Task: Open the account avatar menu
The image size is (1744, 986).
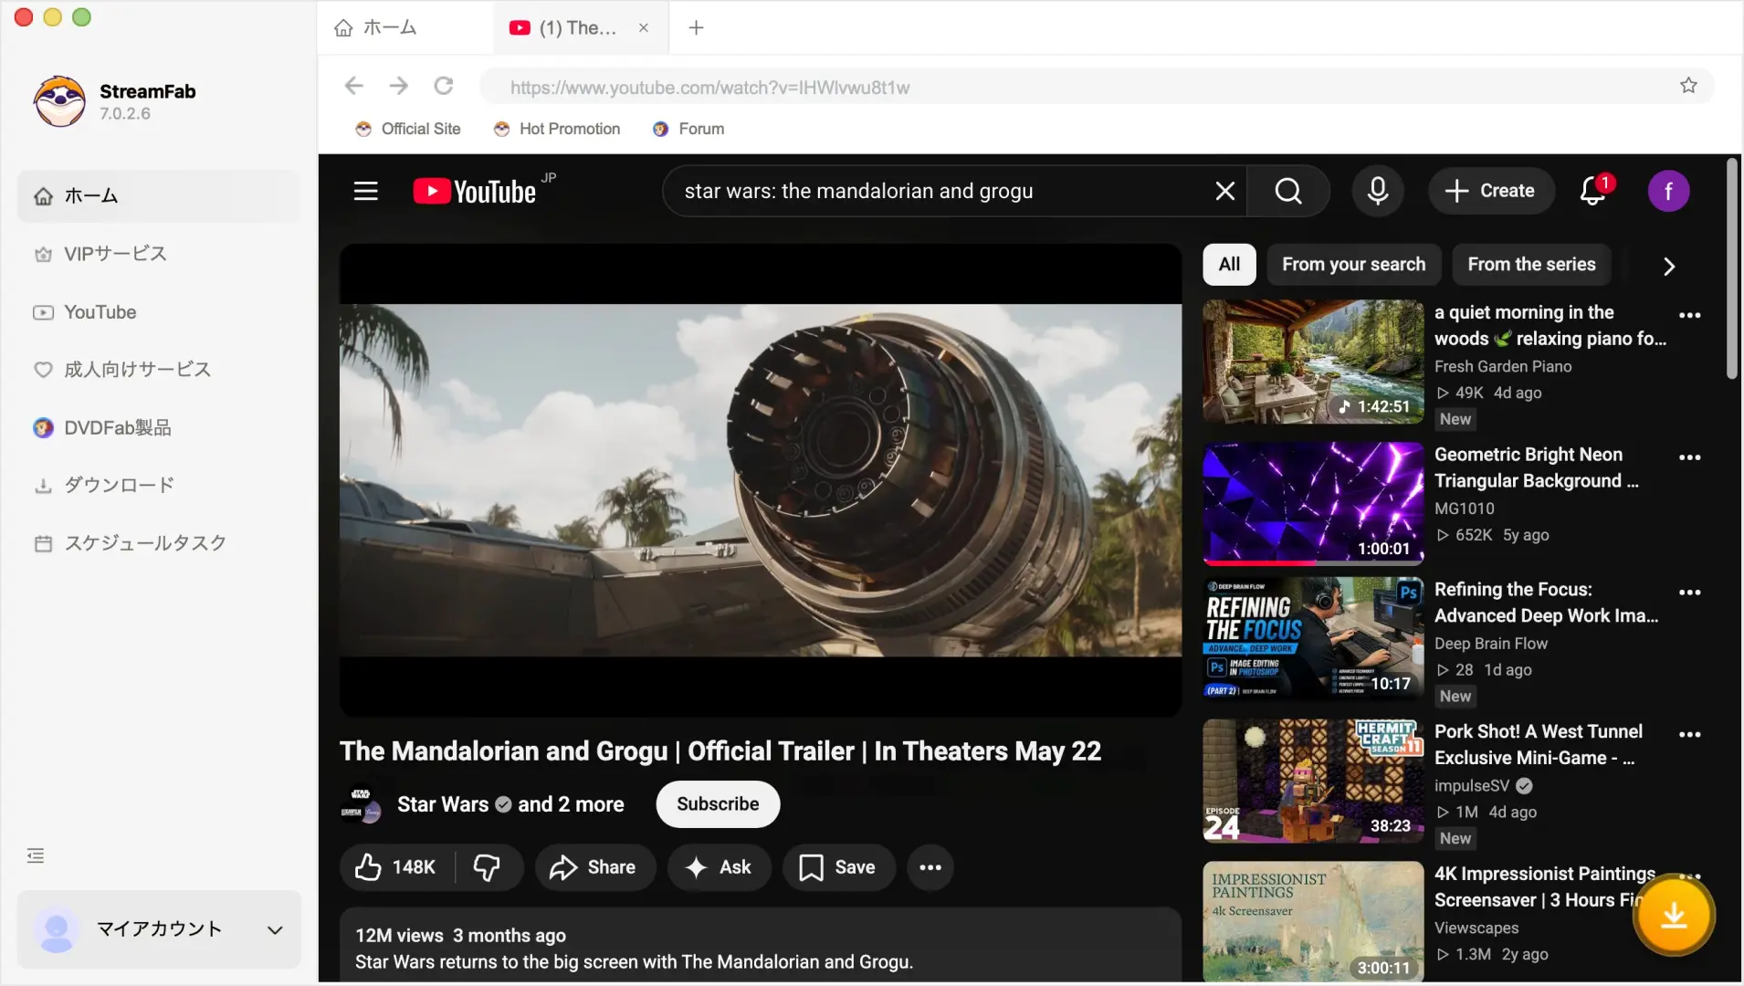Action: pyautogui.click(x=1668, y=191)
